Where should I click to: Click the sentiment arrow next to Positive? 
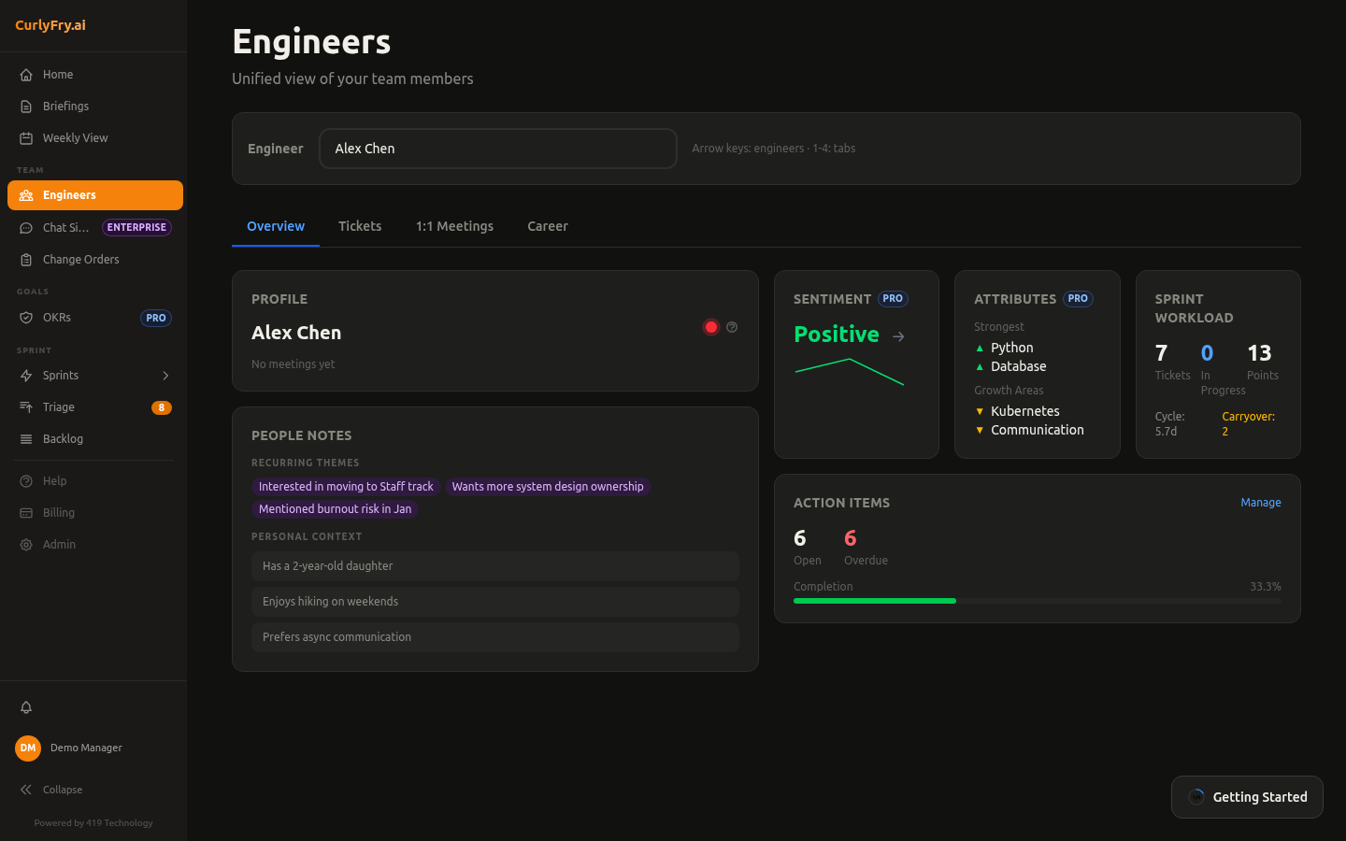[898, 335]
